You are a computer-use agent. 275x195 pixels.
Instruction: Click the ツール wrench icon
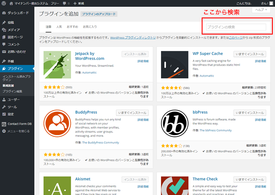click(x=4, y=107)
